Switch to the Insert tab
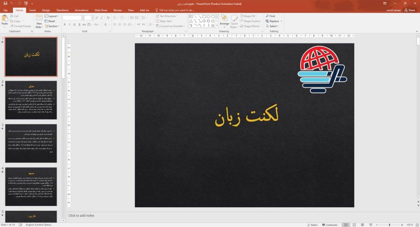This screenshot has width=420, height=227. pos(32,10)
